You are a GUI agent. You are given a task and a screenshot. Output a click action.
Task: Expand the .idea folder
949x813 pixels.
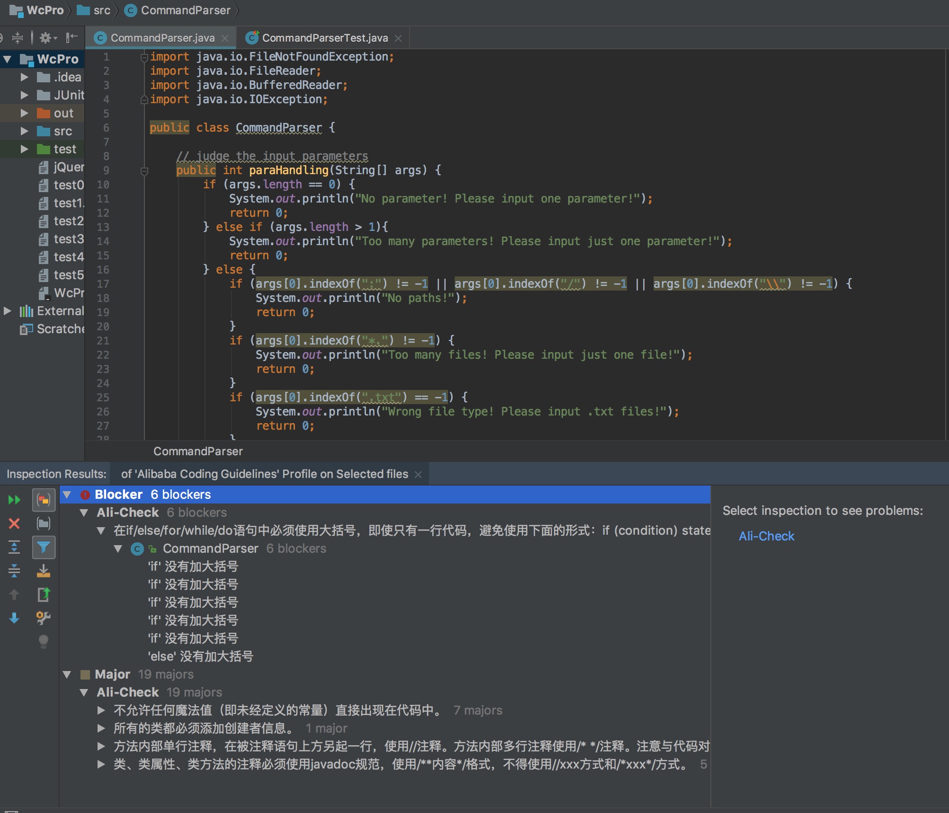click(25, 77)
